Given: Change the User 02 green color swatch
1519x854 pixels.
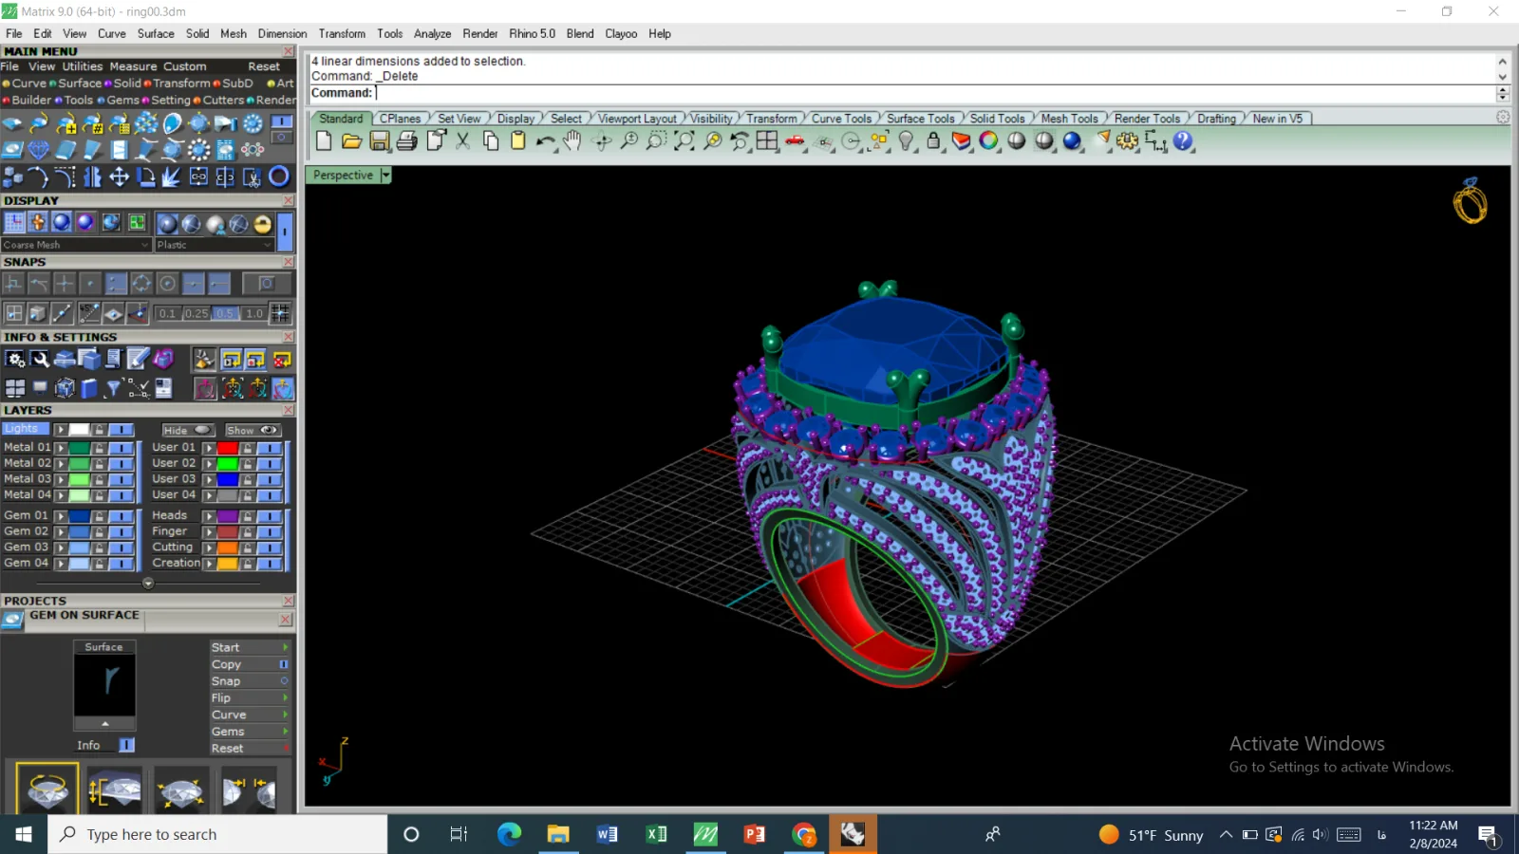Looking at the screenshot, I should pos(228,464).
